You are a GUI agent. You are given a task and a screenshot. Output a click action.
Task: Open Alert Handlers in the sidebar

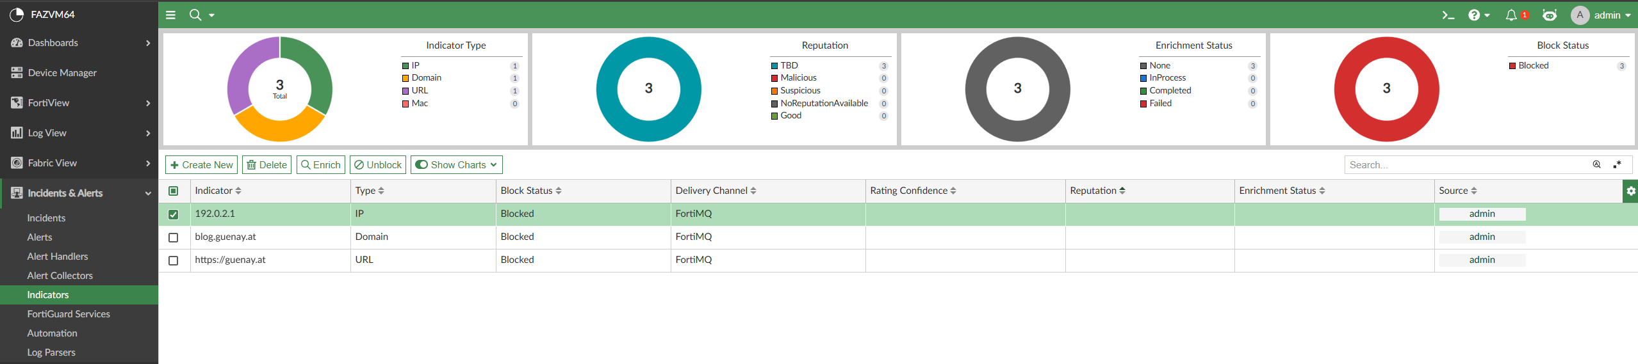click(58, 257)
